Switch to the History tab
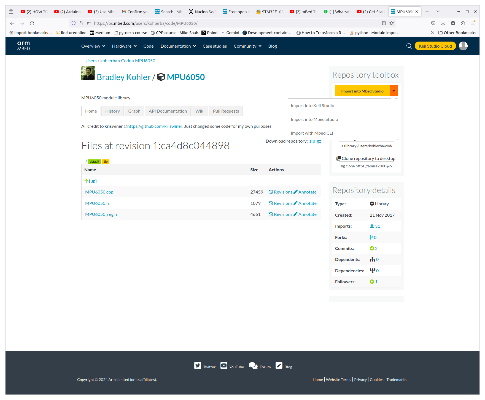Viewport: 485px width, 400px height. (112, 111)
